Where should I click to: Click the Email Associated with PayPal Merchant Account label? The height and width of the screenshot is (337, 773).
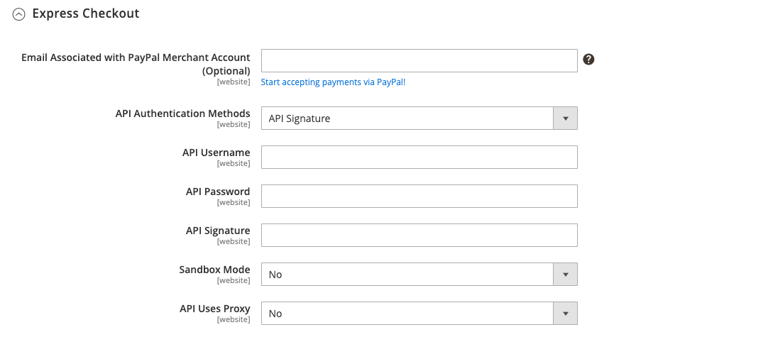tap(136, 64)
